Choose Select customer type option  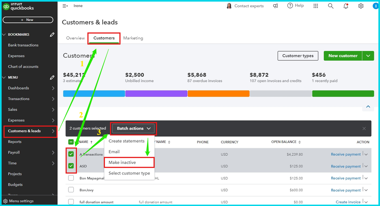click(129, 173)
